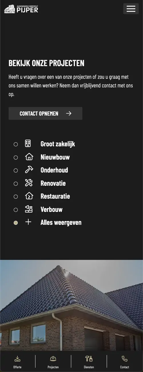Click the house icon for Nieuwbouw
Screen dimensions: 143x372
(x=29, y=157)
